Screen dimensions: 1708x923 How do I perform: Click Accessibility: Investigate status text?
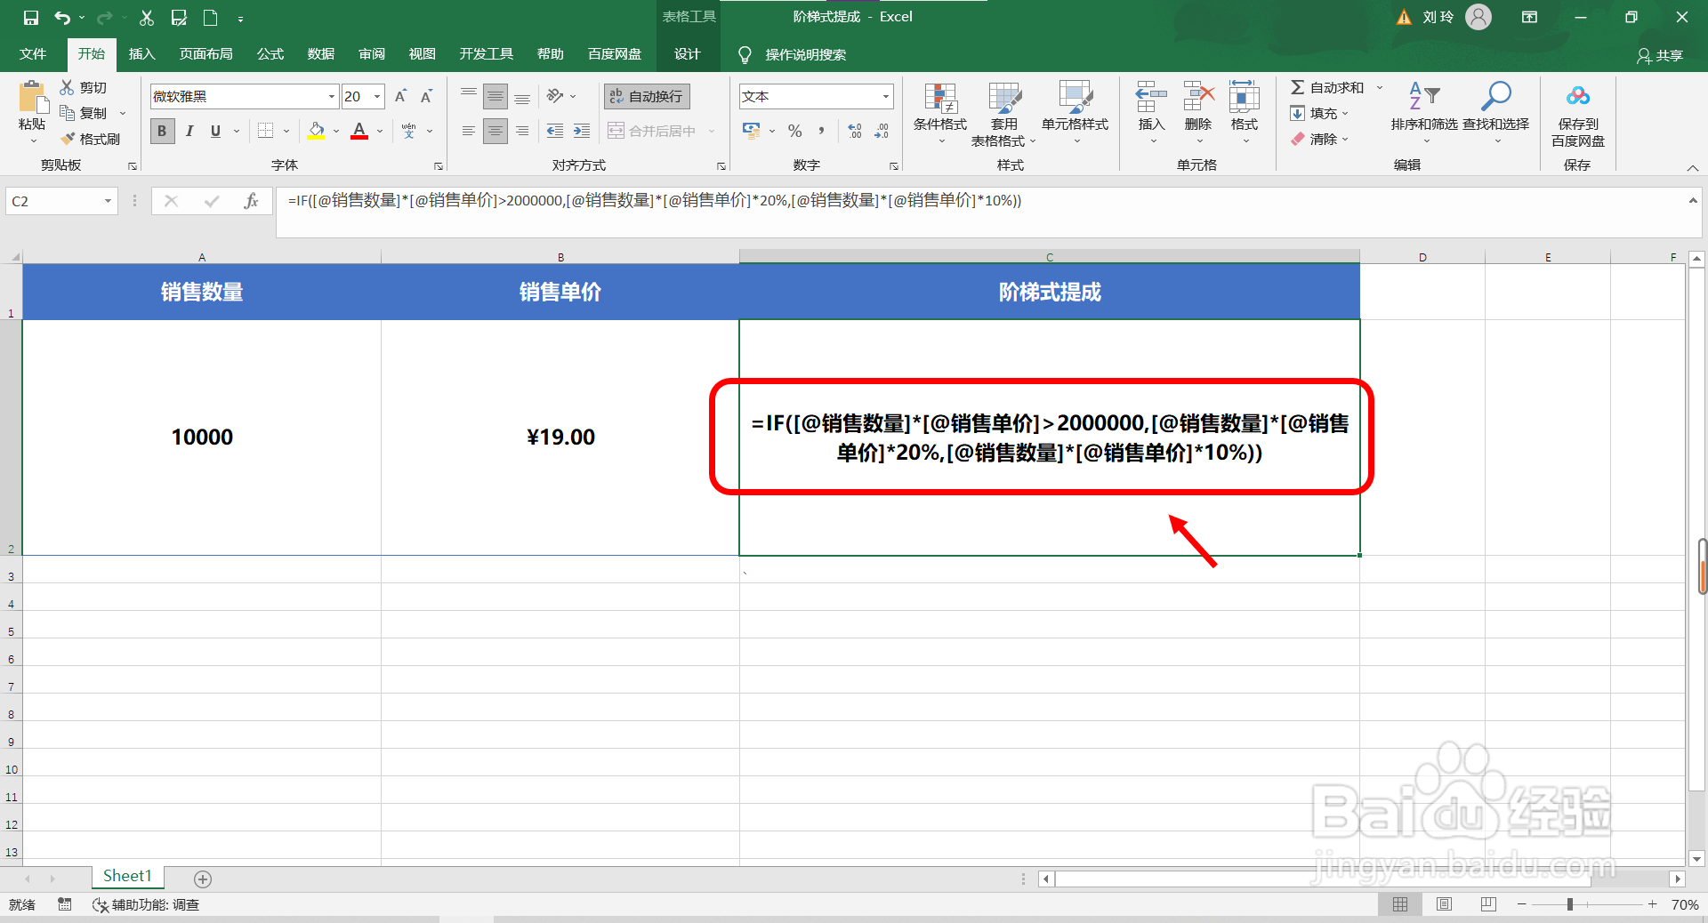[146, 904]
